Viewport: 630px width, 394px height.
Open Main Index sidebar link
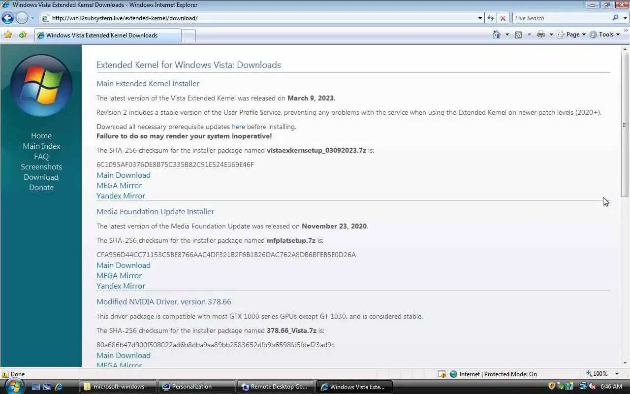point(41,146)
